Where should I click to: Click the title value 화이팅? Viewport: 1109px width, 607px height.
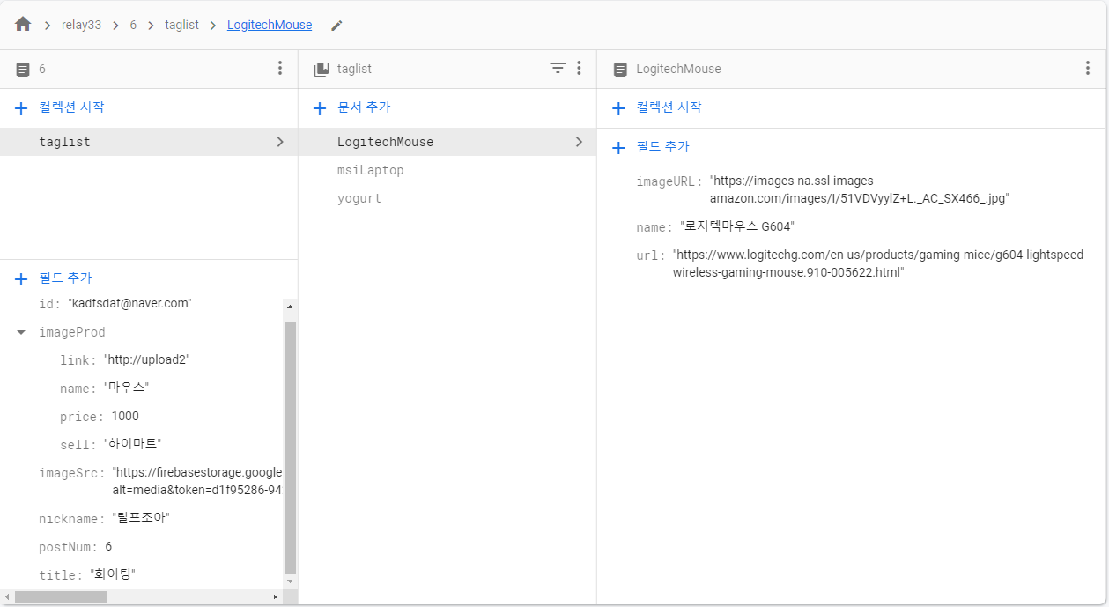point(113,575)
